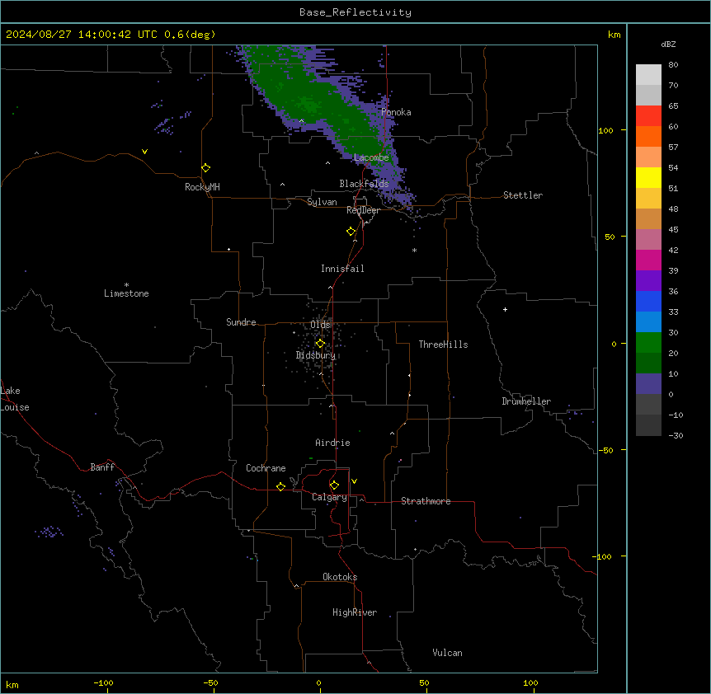Click the HighRiver label

355,612
